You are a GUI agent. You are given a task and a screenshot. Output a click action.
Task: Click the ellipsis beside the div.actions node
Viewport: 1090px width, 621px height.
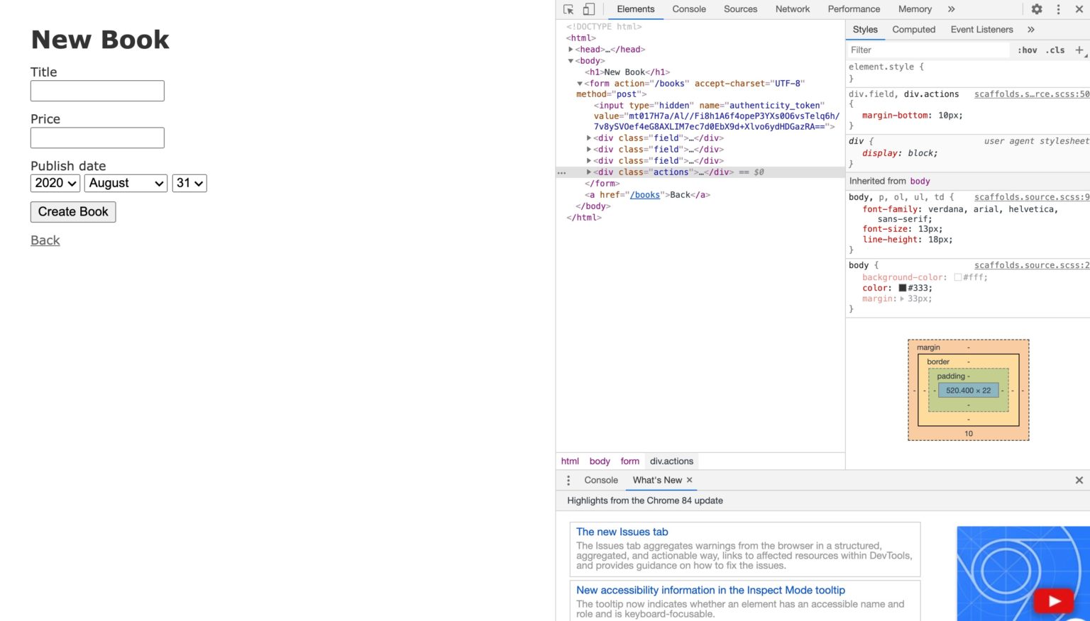click(561, 172)
